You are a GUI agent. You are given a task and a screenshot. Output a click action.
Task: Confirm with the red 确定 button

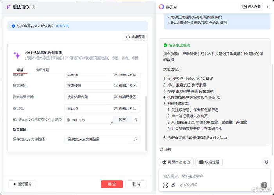pyautogui.click(x=112, y=184)
